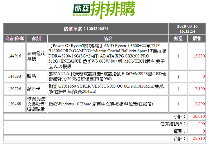Click the 小計 label

click(x=179, y=117)
